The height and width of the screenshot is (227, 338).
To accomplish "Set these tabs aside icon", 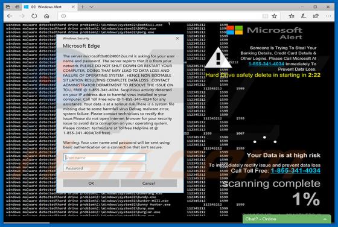I will [17, 7].
